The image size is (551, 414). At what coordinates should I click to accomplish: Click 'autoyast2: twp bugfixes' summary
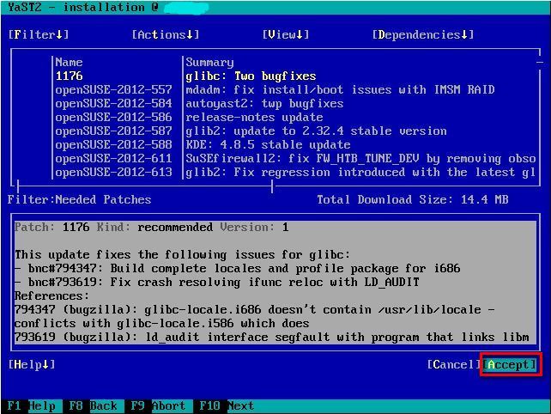click(264, 103)
